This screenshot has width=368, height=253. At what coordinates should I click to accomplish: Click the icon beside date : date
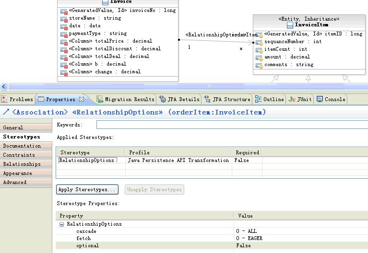click(x=64, y=27)
